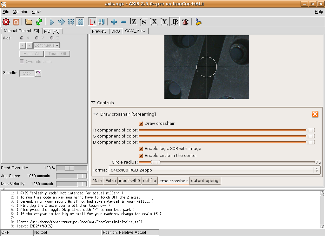This screenshot has height=236, width=325.
Task: Select the Z axis radio button
Action: (52, 38)
